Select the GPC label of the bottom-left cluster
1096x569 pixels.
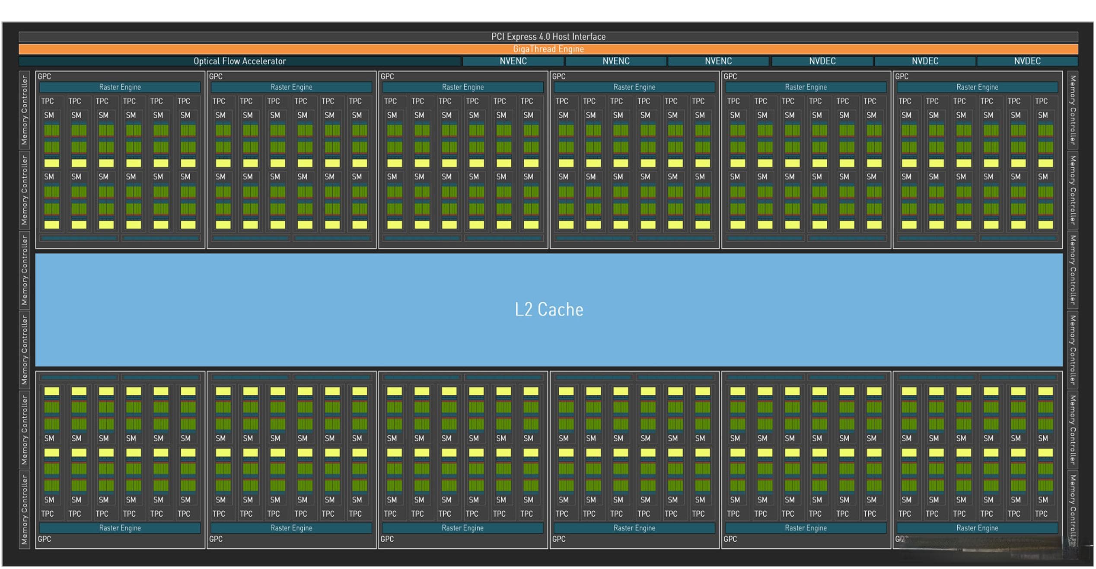click(45, 539)
